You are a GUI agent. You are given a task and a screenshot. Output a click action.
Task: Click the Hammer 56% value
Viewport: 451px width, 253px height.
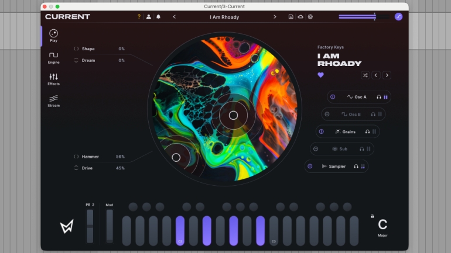click(120, 157)
